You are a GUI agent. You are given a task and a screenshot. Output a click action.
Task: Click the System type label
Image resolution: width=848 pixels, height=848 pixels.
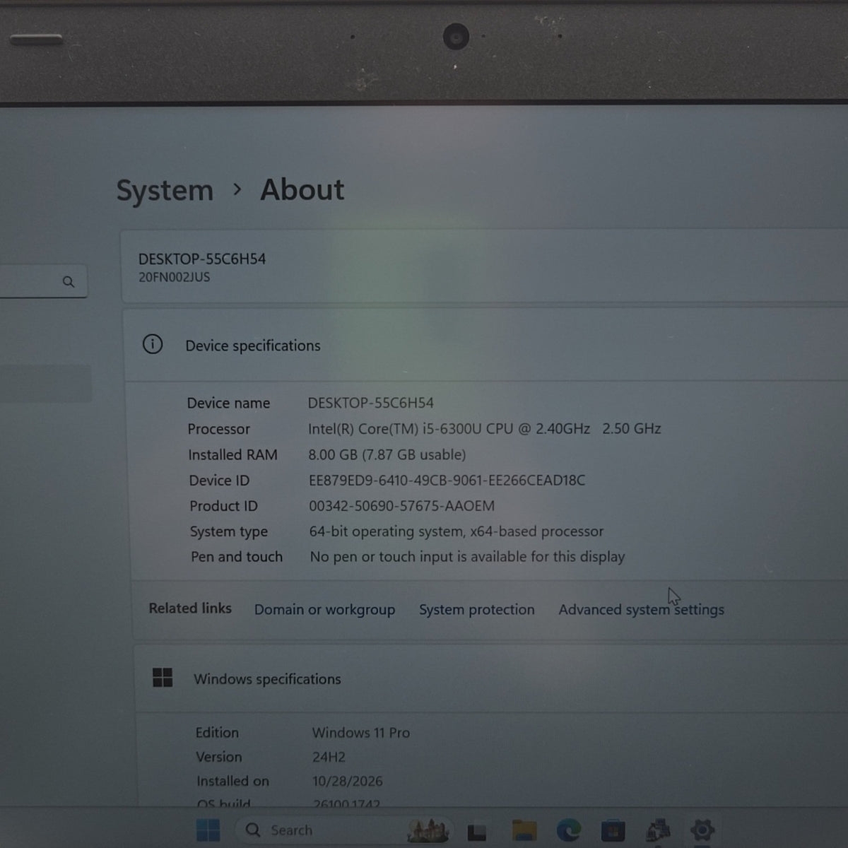228,531
